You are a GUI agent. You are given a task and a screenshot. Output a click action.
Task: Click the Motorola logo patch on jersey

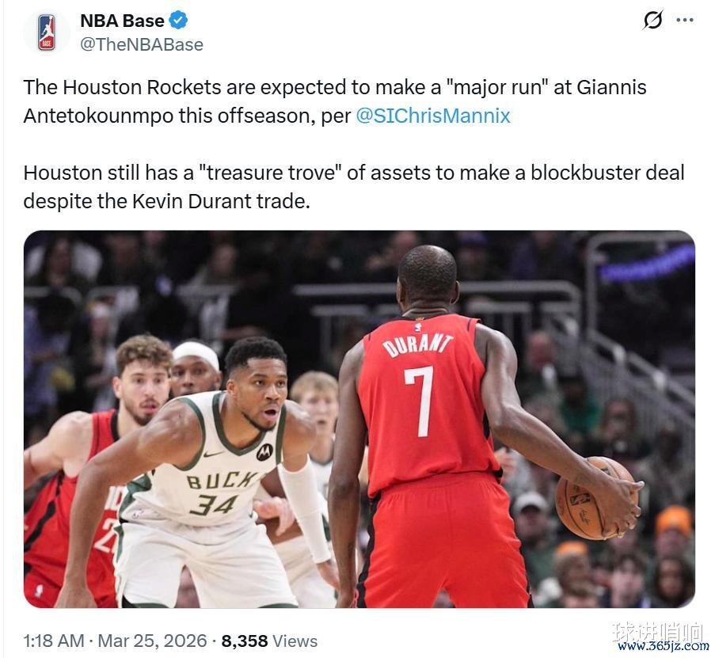(x=264, y=452)
